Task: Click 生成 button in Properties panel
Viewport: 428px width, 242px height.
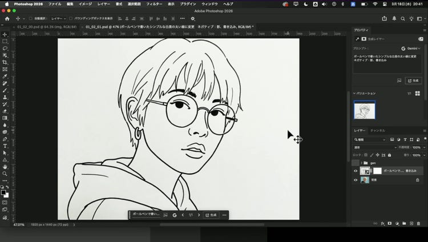Action: pos(413,80)
